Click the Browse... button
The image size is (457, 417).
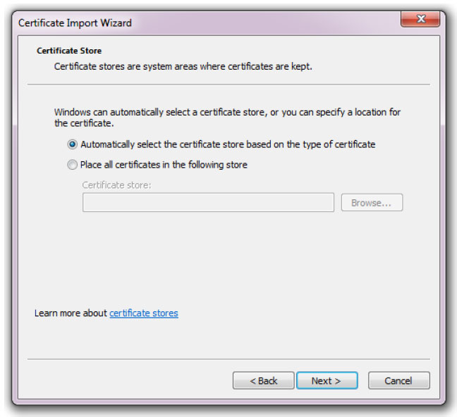pyautogui.click(x=372, y=203)
